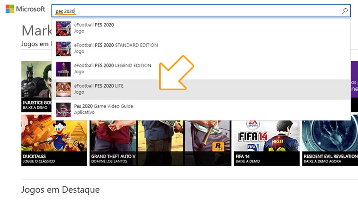Open the Resident Evil Revelations tile
This screenshot has width=358, height=201.
click(x=330, y=143)
